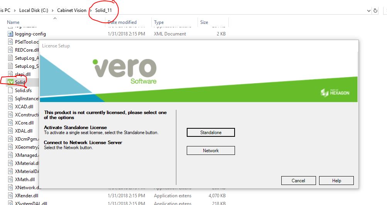
Task: Select the slapi.dll file icon
Action: [x=10, y=74]
